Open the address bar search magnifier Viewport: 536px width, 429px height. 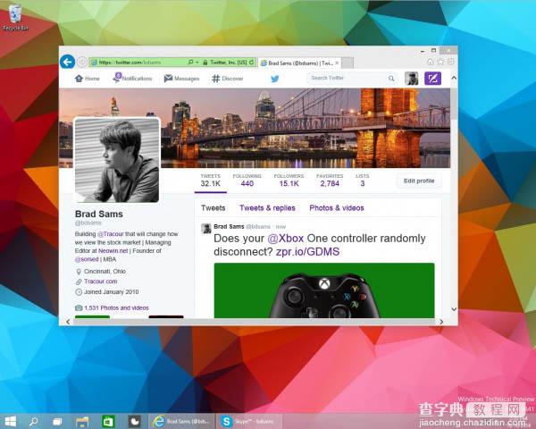191,63
